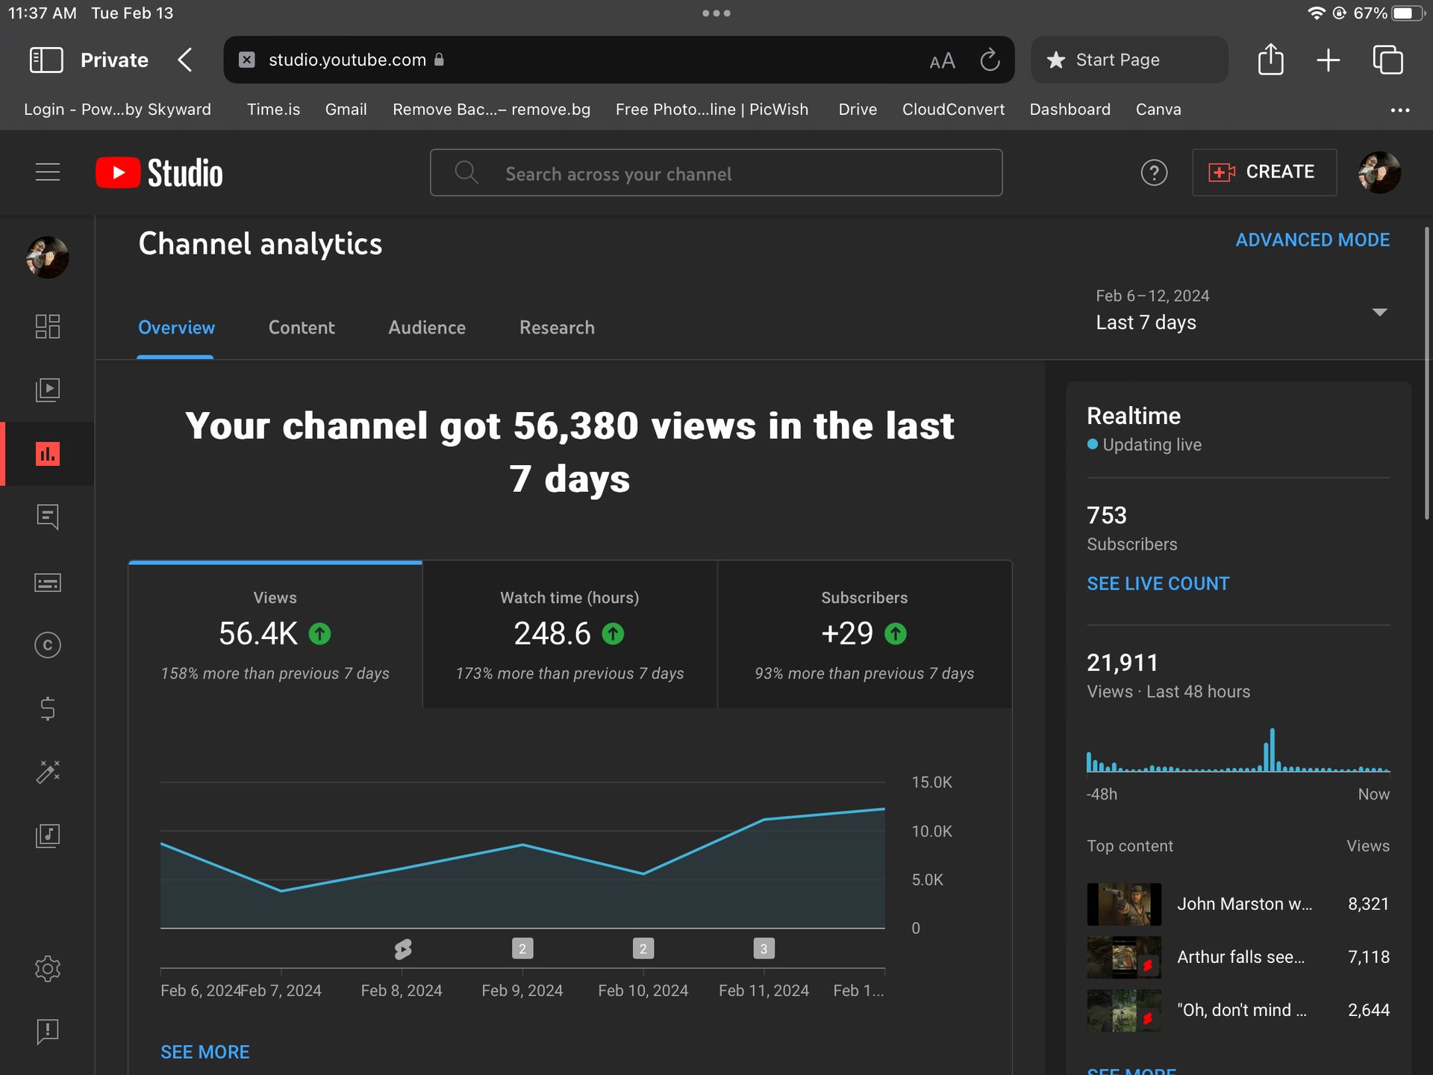The image size is (1433, 1075).
Task: Click the CREATE button
Action: point(1264,172)
